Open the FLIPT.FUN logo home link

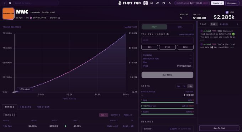click(129, 3)
